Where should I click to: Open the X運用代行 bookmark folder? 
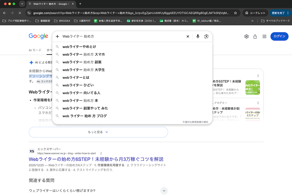82,21
